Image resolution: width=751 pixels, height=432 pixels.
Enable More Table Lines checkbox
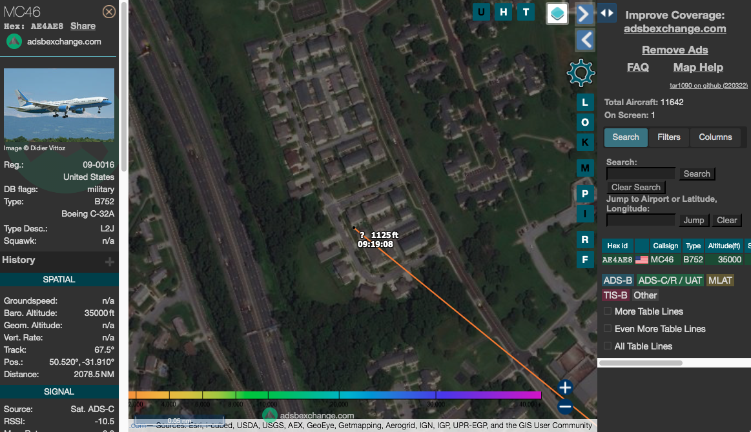pos(608,311)
